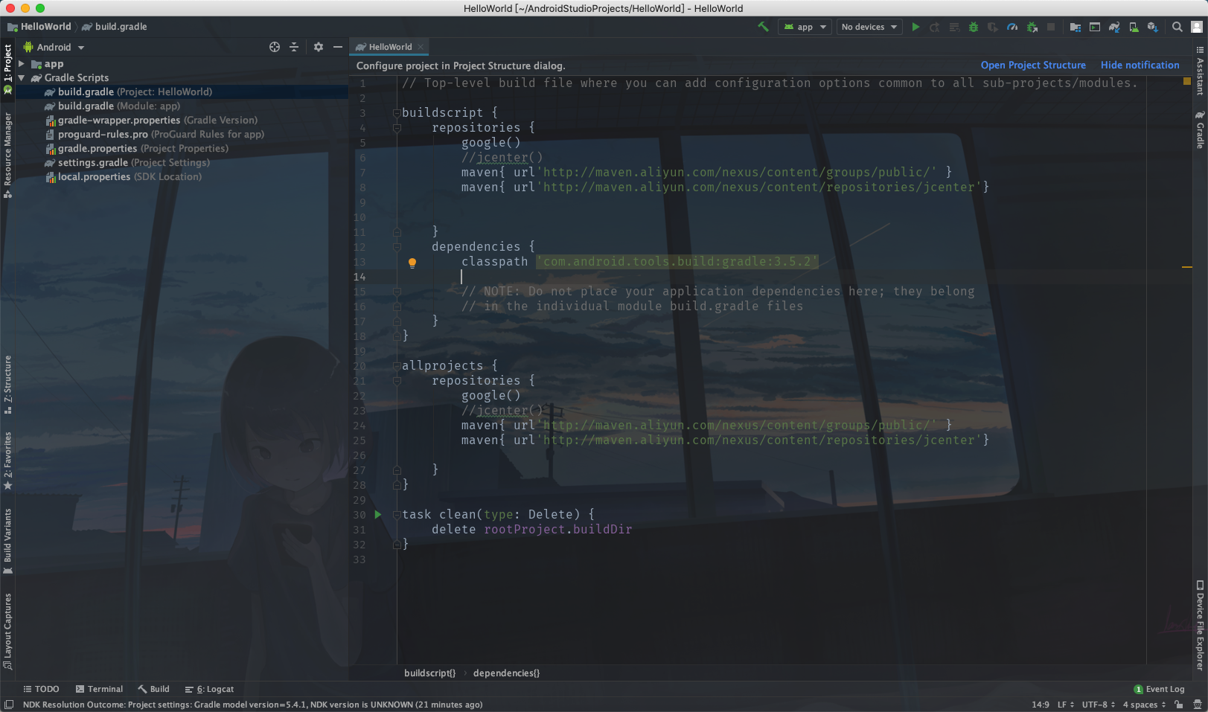Start debugging with the green bug icon

click(x=974, y=27)
